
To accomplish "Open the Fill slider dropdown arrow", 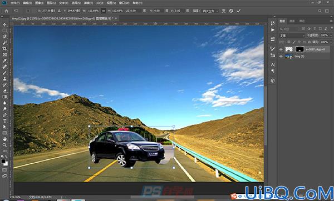I will (x=331, y=42).
